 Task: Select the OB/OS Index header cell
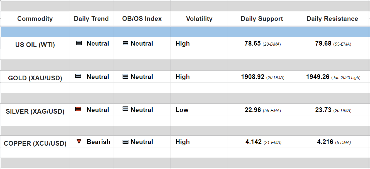pyautogui.click(x=142, y=19)
